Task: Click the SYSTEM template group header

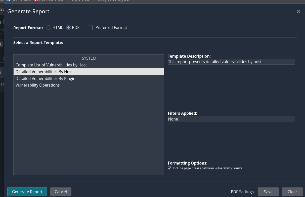Action: click(x=89, y=58)
